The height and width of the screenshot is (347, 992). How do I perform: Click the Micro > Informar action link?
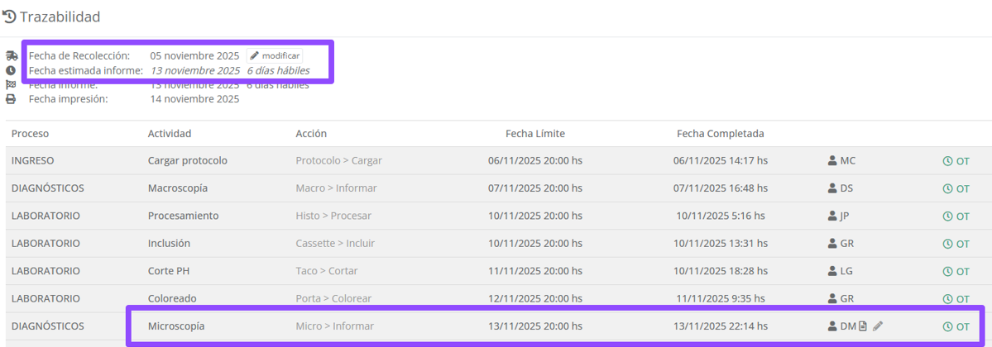pos(334,326)
